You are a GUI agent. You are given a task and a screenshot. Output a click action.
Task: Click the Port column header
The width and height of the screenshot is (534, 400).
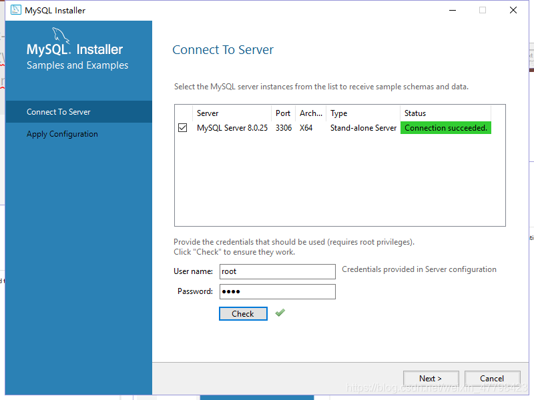[x=283, y=113]
